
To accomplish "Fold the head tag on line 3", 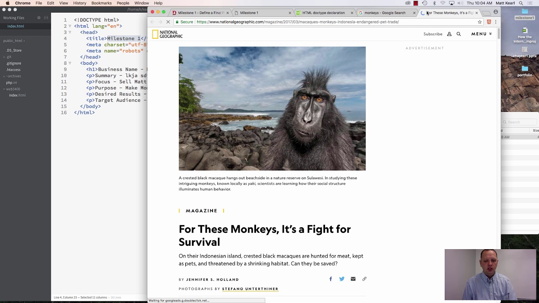I will coord(70,32).
